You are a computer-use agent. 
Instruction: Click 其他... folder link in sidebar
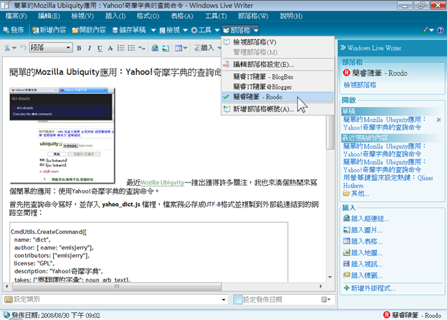[356, 194]
